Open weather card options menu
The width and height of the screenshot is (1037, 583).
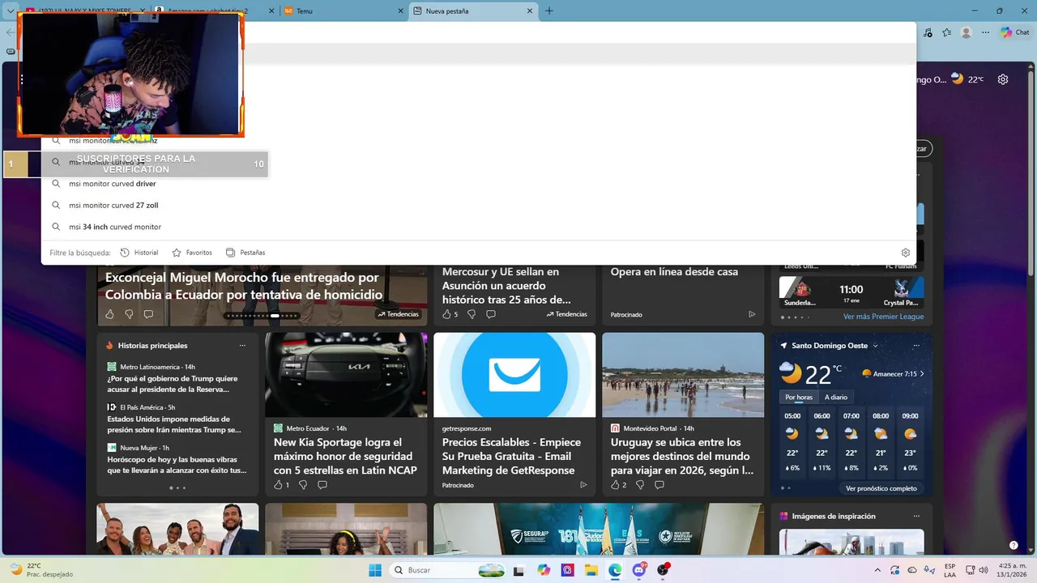click(916, 346)
